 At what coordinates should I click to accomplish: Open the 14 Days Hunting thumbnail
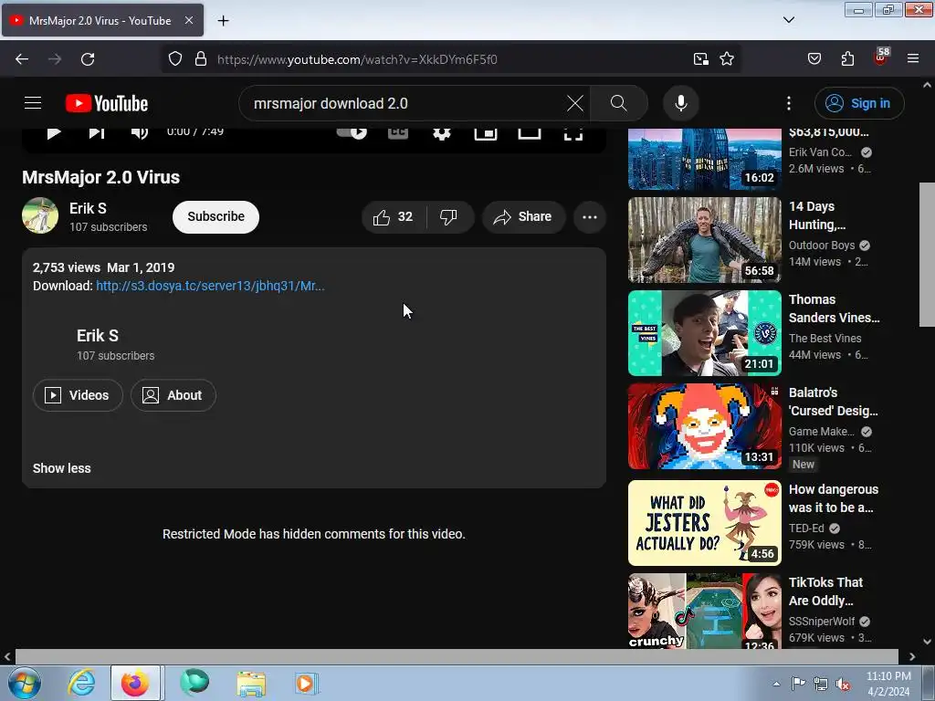tap(705, 240)
